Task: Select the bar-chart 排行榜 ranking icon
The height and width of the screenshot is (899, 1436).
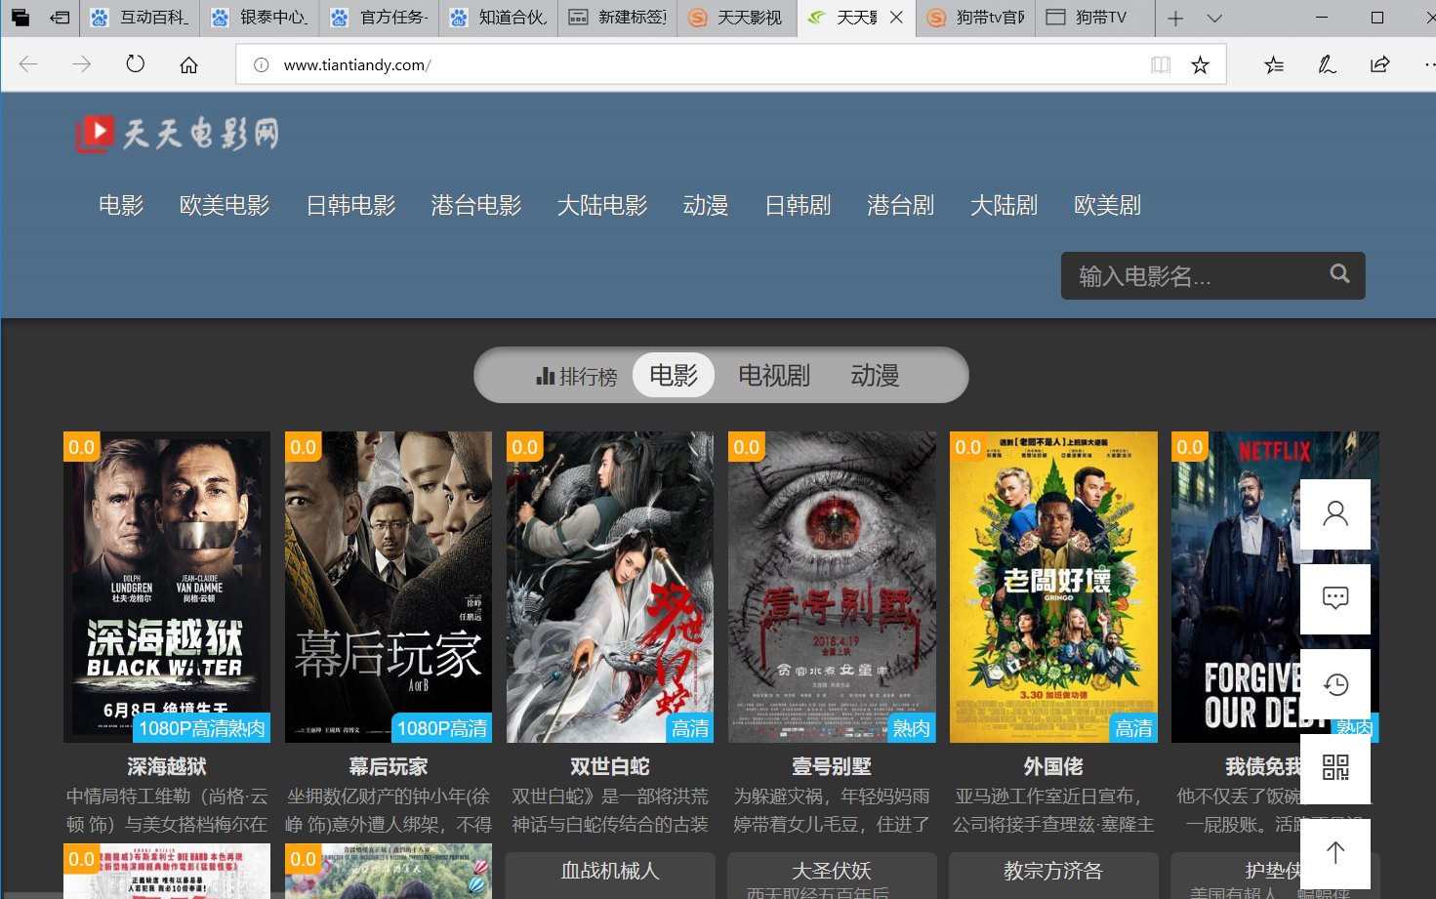Action: point(547,375)
